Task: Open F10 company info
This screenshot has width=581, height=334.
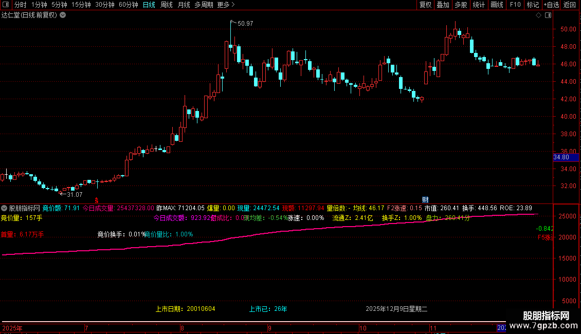Action: pos(515,5)
